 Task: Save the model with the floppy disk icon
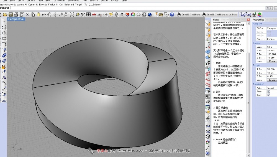click(11, 14)
